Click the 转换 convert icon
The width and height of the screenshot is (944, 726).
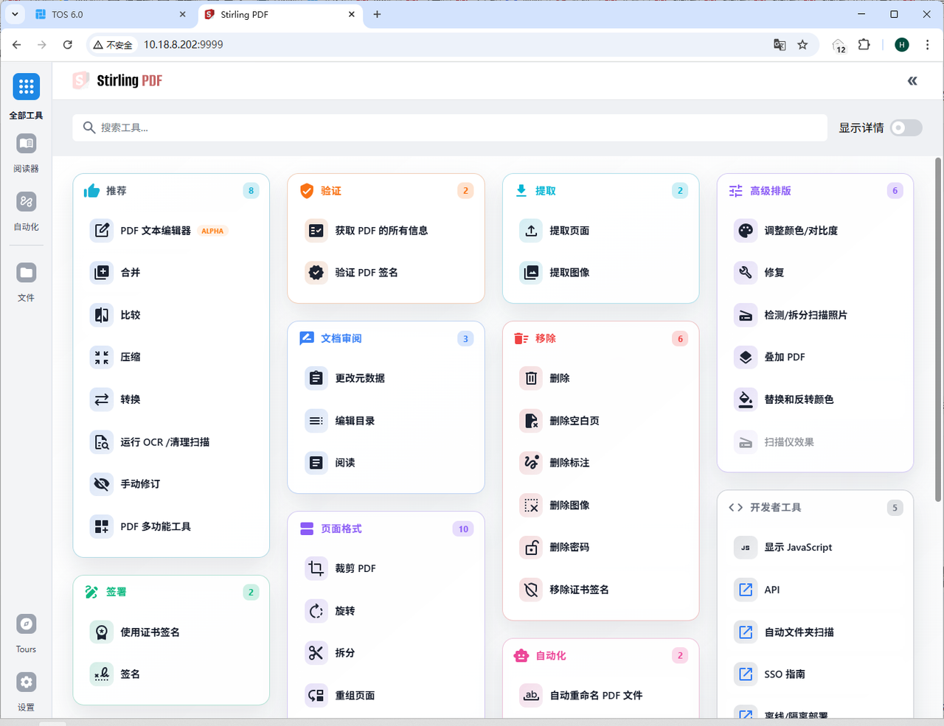[102, 399]
